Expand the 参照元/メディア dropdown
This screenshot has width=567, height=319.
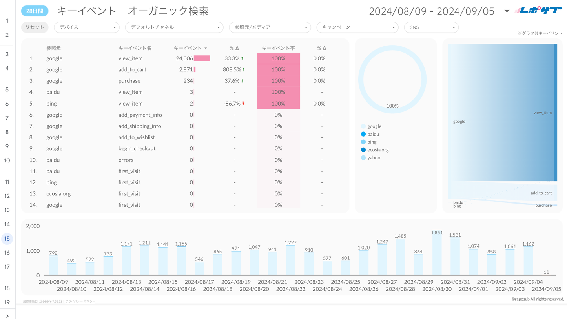pyautogui.click(x=270, y=27)
